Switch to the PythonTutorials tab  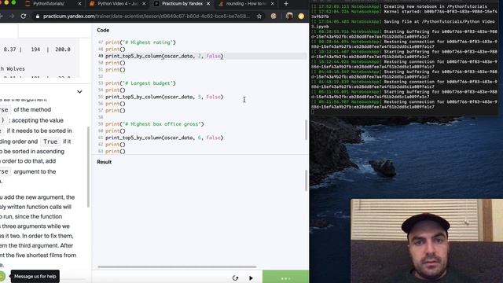[x=49, y=4]
